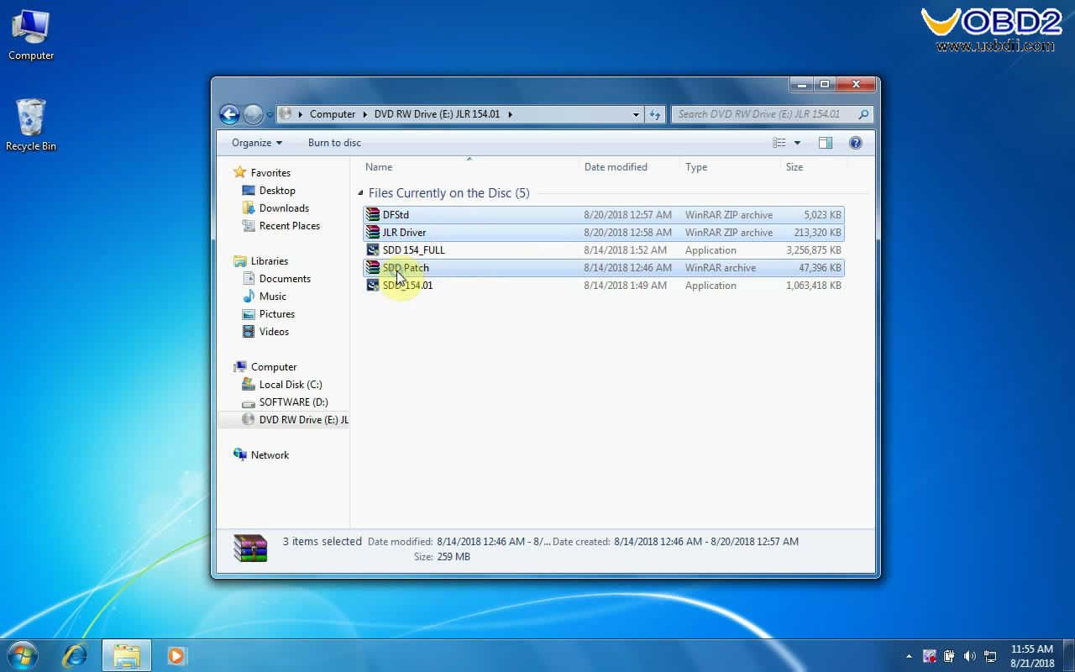Click the network tray icon
1075x672 pixels.
[x=990, y=656]
